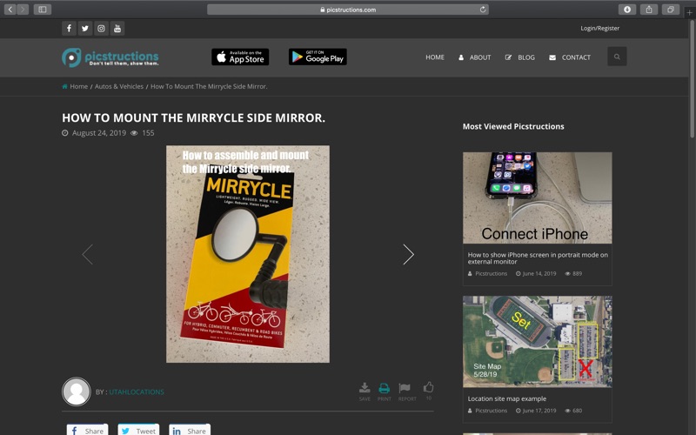The height and width of the screenshot is (435, 696).
Task: Open the UTAHLOCATIONS author link
Action: pyautogui.click(x=137, y=392)
